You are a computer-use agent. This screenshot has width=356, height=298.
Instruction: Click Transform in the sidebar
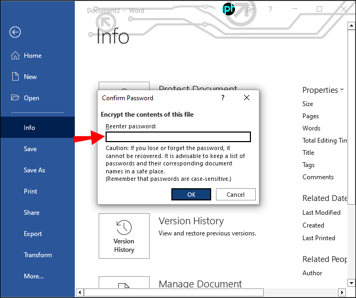(37, 255)
